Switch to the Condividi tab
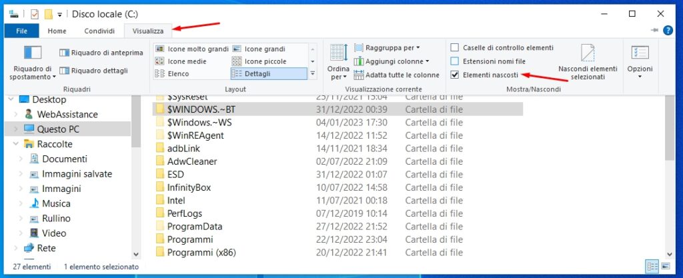Image resolution: width=683 pixels, height=278 pixels. click(99, 31)
